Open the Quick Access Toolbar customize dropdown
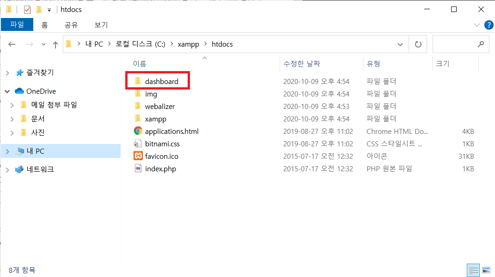This screenshot has width=495, height=277. [x=49, y=10]
